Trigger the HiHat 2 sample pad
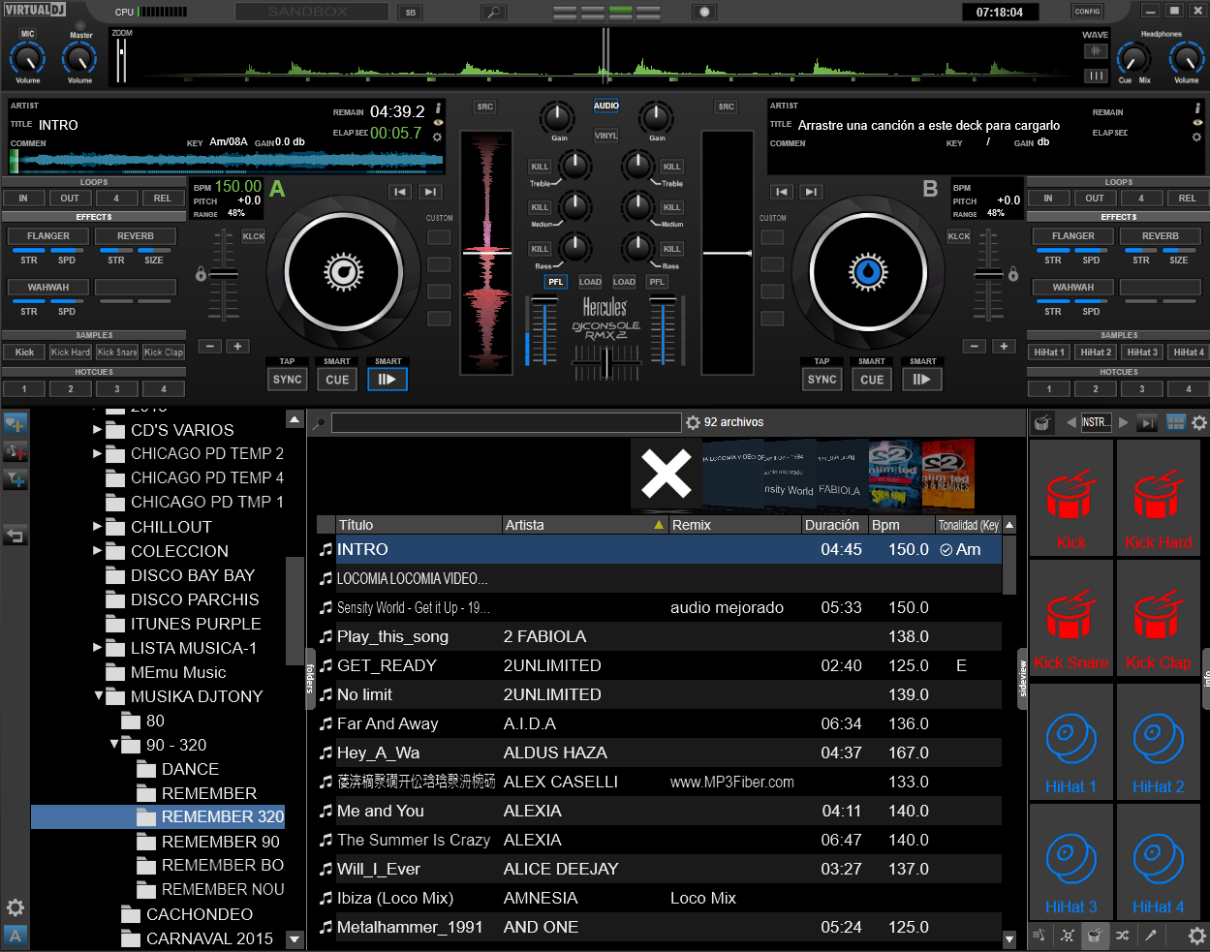This screenshot has height=952, width=1210. [1158, 741]
